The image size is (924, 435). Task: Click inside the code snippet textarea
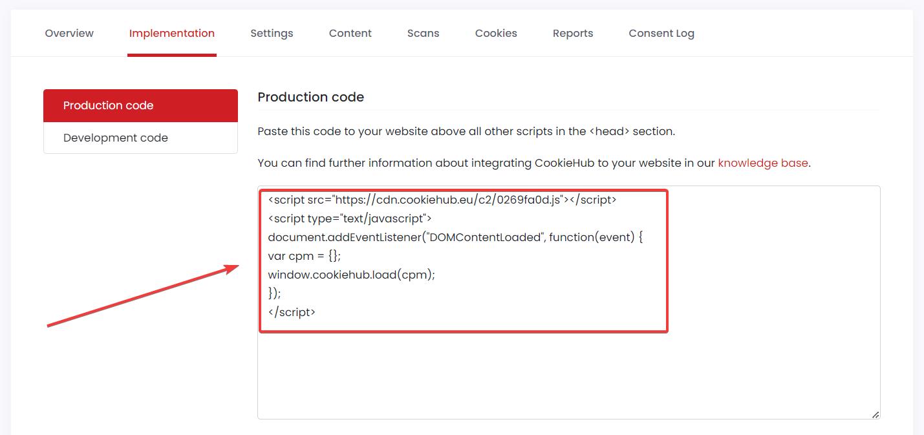coord(569,302)
